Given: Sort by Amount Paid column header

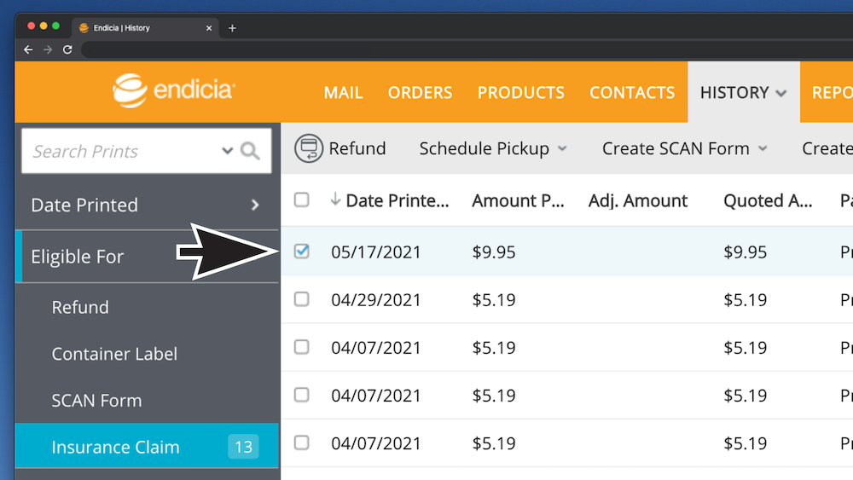Looking at the screenshot, I should click(x=518, y=200).
